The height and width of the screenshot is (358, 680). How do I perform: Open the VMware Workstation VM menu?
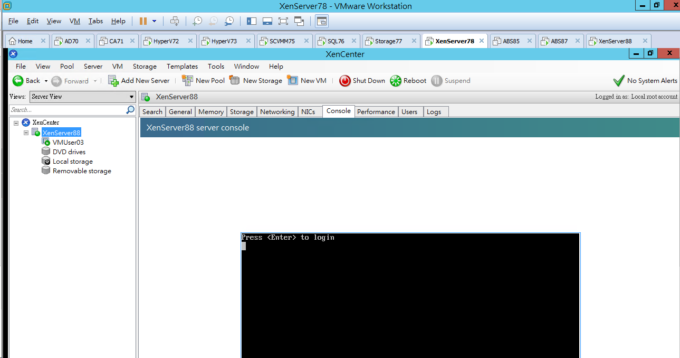pyautogui.click(x=74, y=21)
